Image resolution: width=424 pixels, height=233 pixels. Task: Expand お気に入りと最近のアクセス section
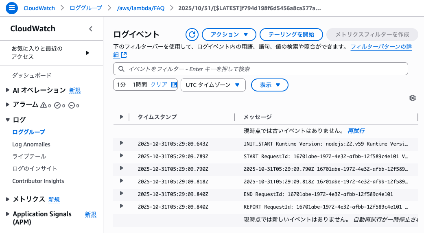(x=87, y=53)
